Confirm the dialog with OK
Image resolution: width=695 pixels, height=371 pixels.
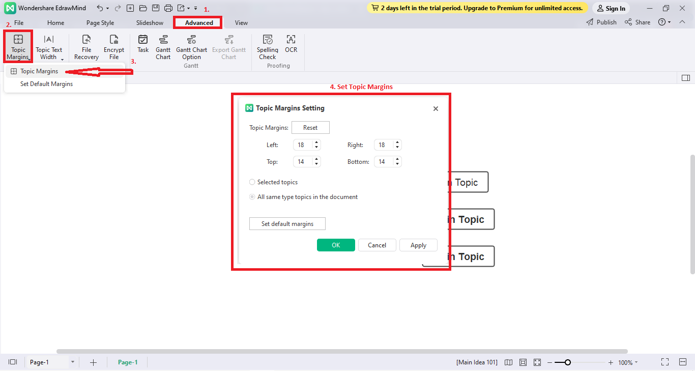coord(336,245)
